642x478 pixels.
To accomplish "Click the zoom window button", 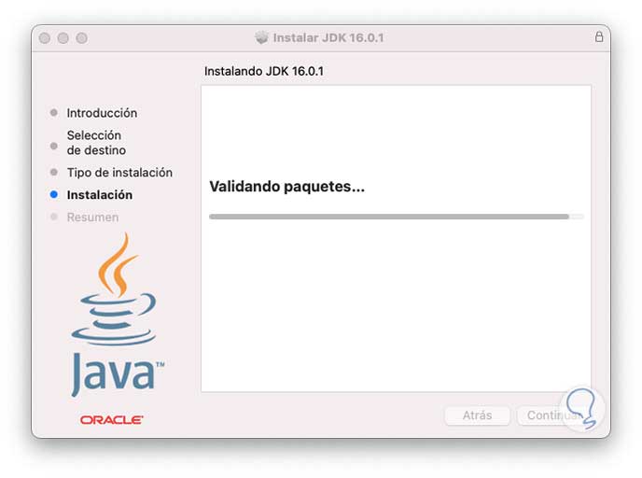I will point(81,38).
